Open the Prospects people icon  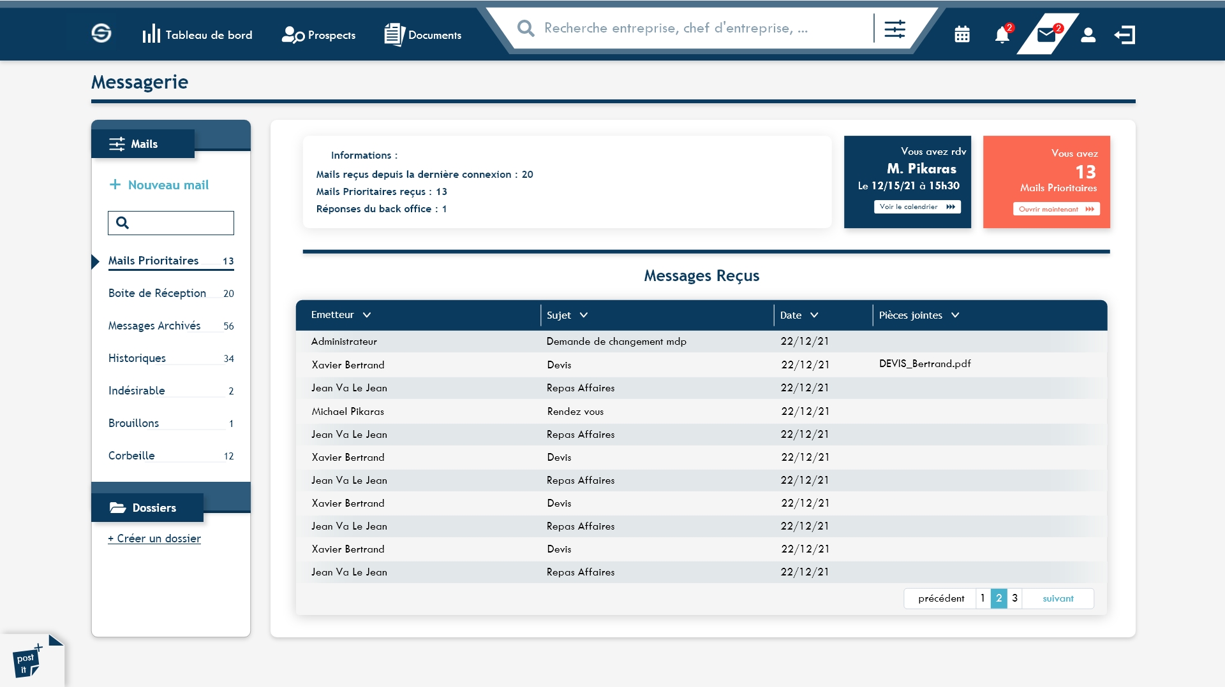click(293, 34)
